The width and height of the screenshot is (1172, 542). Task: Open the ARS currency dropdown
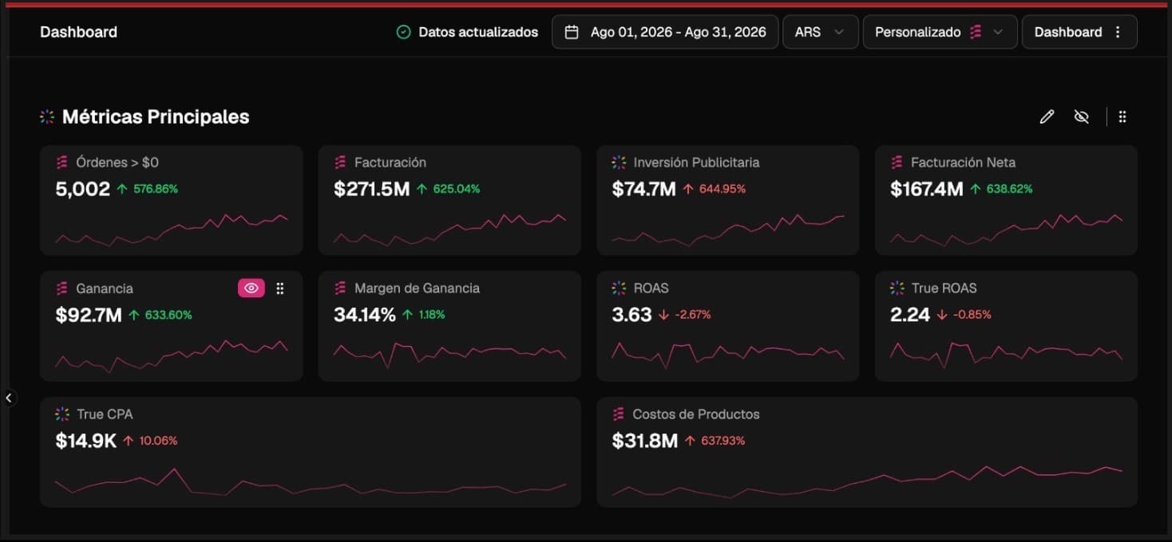point(821,32)
